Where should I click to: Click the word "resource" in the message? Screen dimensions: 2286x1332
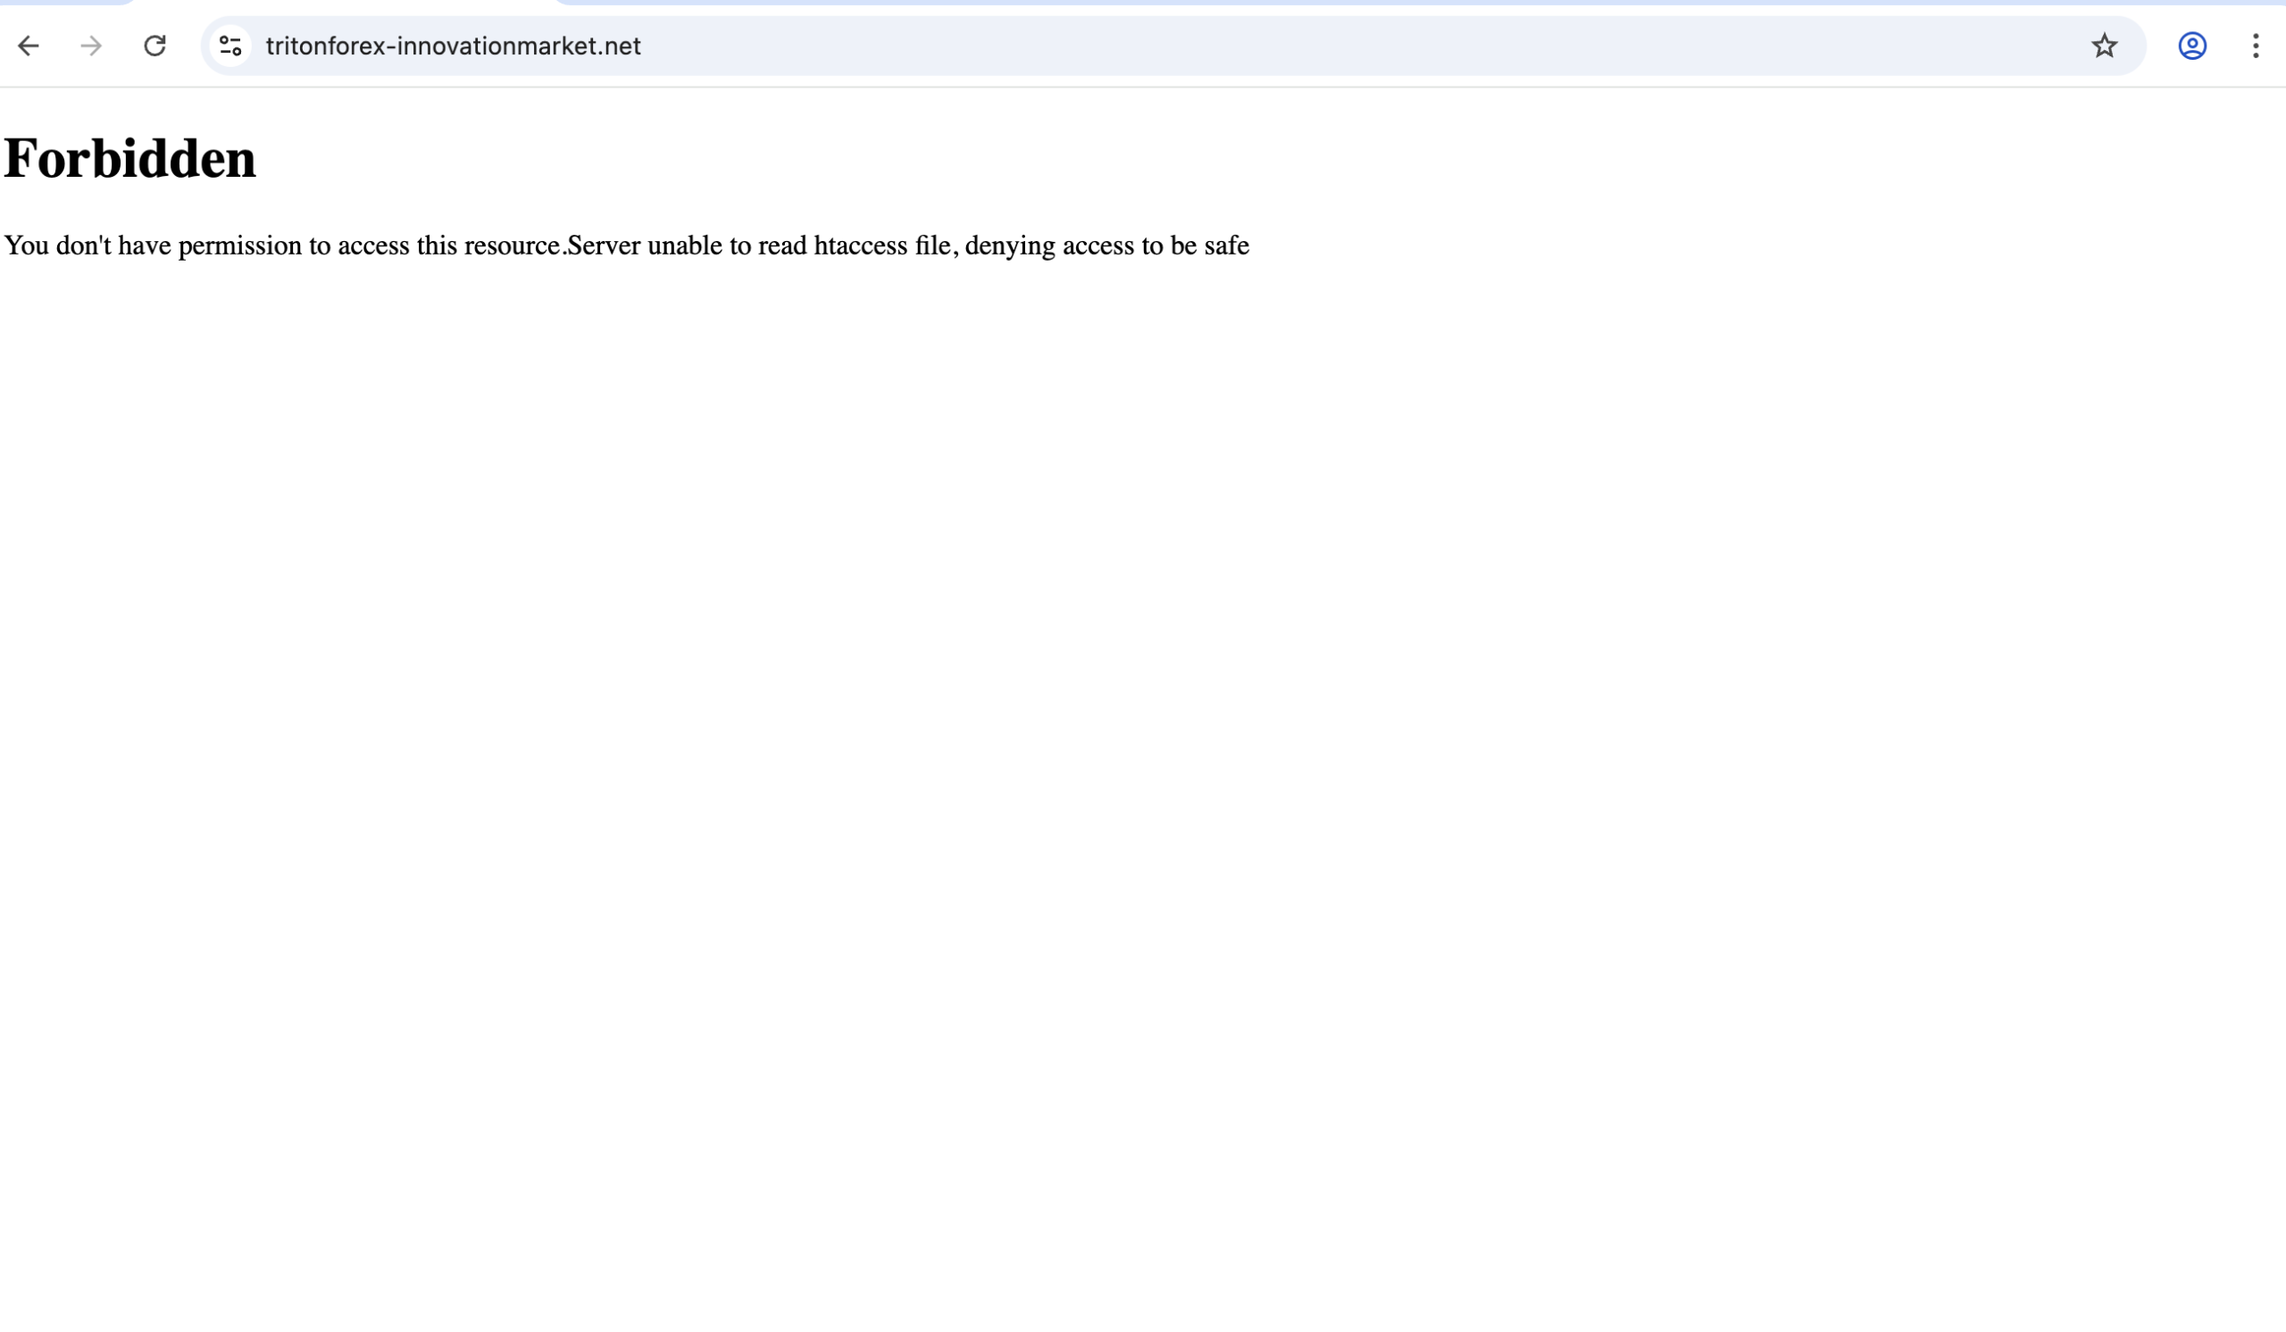click(x=512, y=246)
